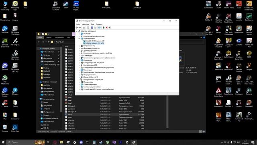Expand the Дисковые устройства category
The width and height of the screenshot is (257, 145).
tap(79, 48)
